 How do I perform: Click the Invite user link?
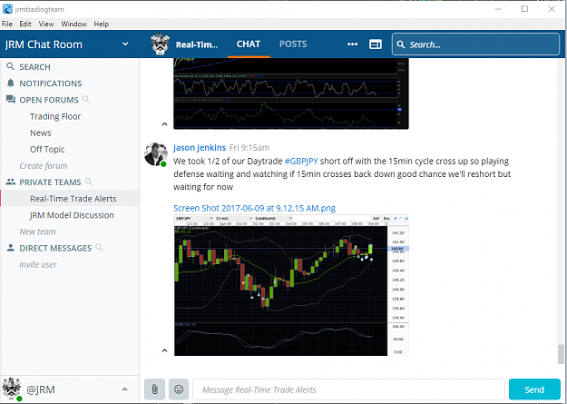38,264
